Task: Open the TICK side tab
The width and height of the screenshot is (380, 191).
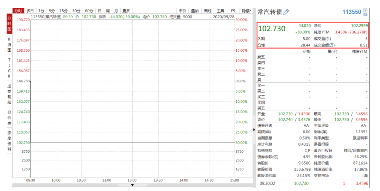Action: pos(9,68)
